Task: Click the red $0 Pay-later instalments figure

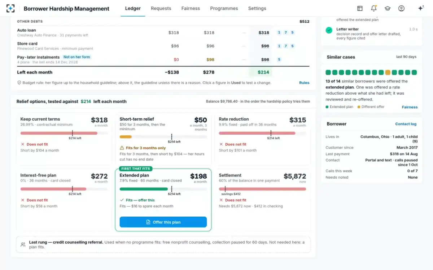Action: click(x=176, y=59)
